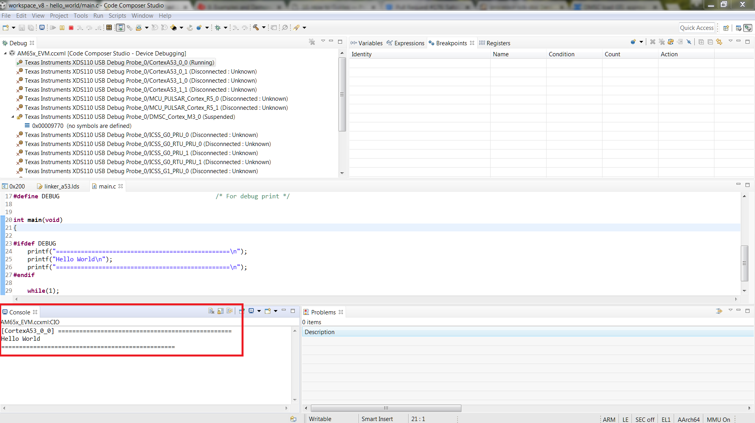The height and width of the screenshot is (423, 755).
Task: Select CortexA53_0_1 disconnected core entry
Action: pyautogui.click(x=140, y=72)
